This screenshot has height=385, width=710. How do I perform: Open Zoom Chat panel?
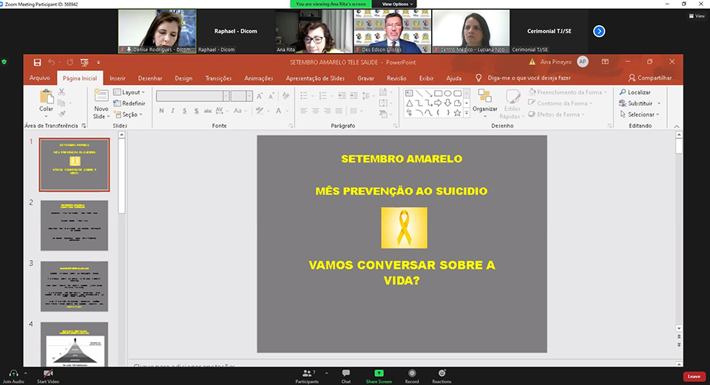[x=345, y=376]
